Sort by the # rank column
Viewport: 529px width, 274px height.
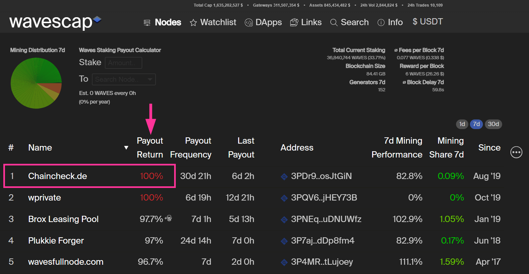pos(11,148)
